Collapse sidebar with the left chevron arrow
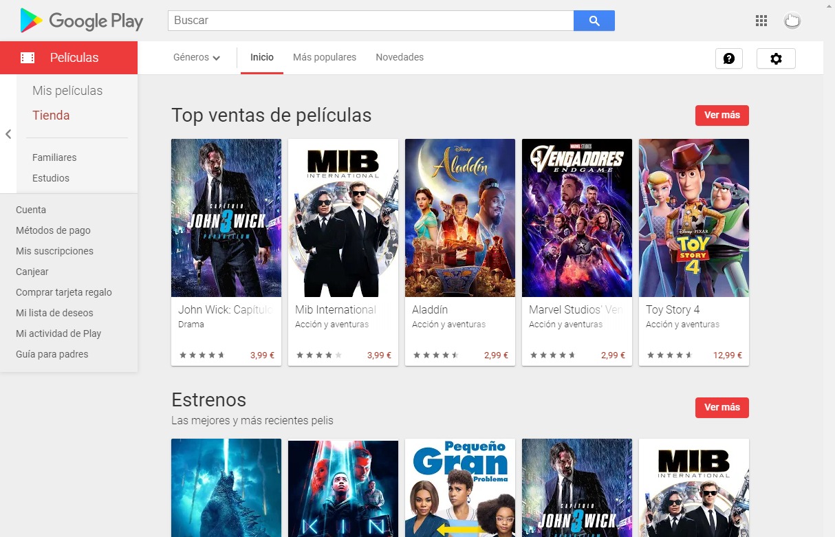835x537 pixels. click(8, 134)
